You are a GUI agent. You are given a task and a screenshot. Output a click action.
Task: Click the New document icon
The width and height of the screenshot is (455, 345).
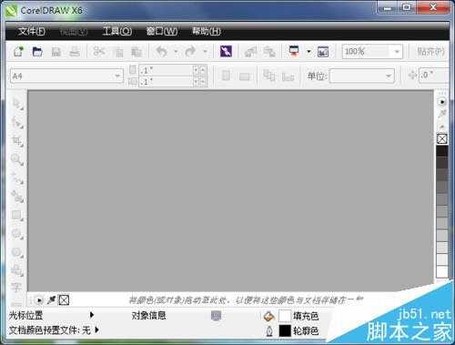coord(18,52)
